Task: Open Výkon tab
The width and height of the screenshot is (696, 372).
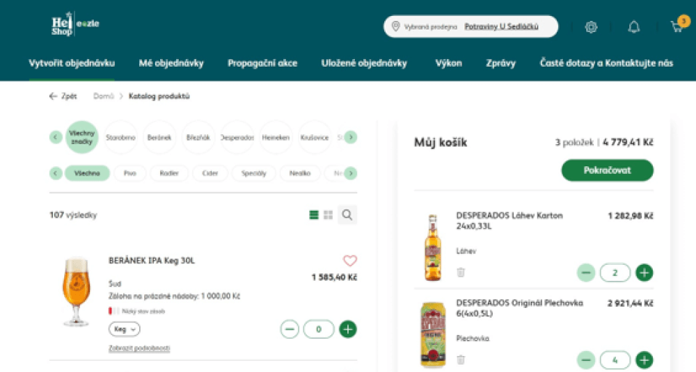Action: tap(448, 63)
